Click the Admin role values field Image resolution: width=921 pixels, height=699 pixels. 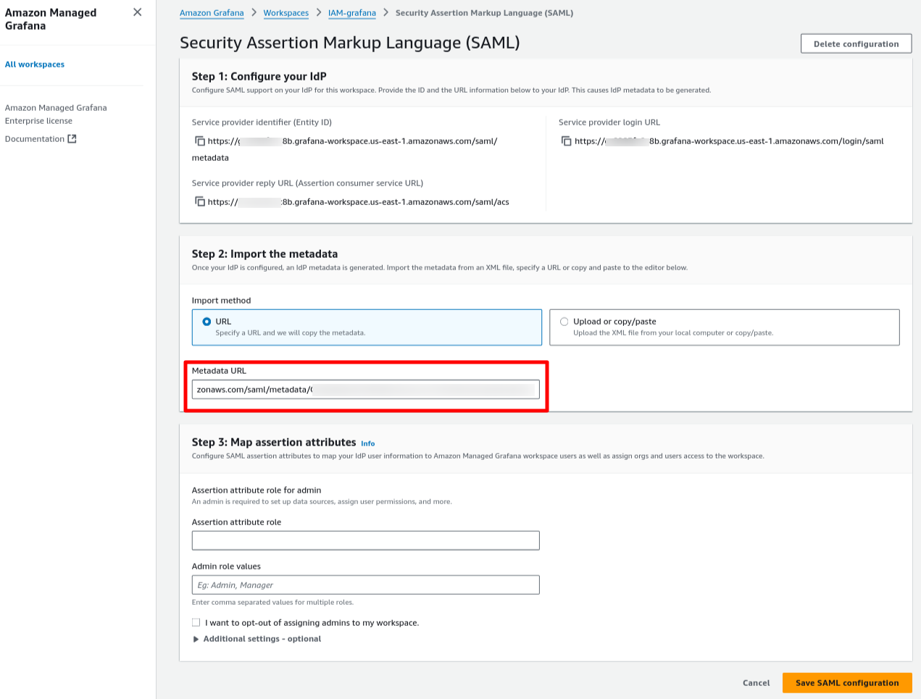point(366,585)
